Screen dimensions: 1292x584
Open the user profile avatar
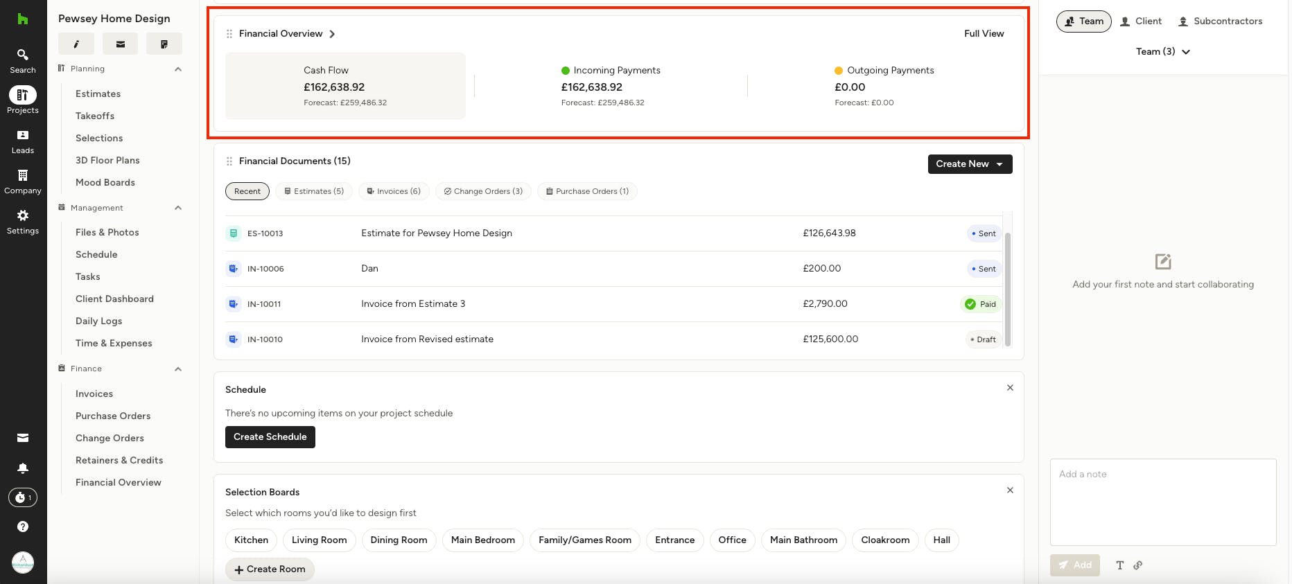(x=23, y=562)
